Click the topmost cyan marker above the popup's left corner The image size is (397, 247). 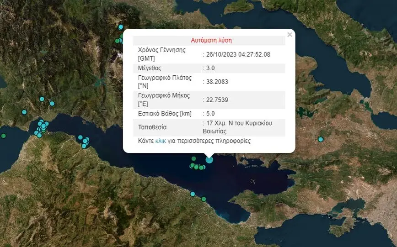(x=121, y=26)
